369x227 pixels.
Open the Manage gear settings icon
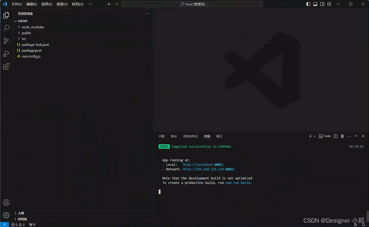6,215
